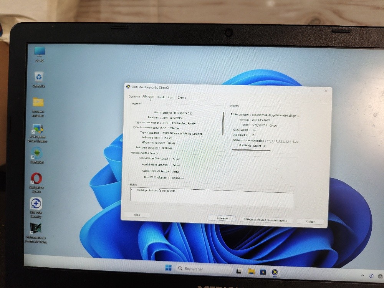Viewport: 384px width, 288px height.
Task: Select the text Intel(R) HD Graphics Family
Action: pos(179,123)
